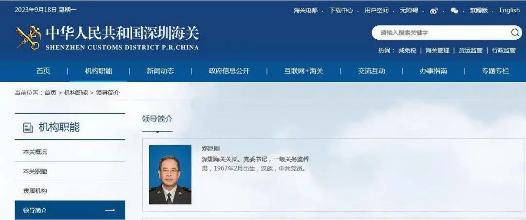Screen dimensions: 526x220
Task: Open the 下载中心 link
Action: click(x=341, y=10)
